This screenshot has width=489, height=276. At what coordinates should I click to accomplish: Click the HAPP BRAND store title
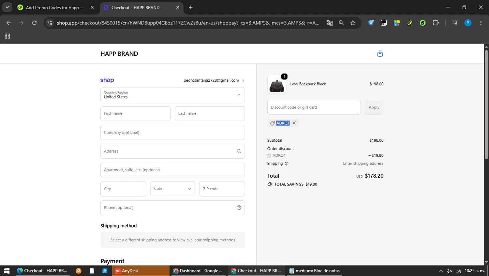119,54
